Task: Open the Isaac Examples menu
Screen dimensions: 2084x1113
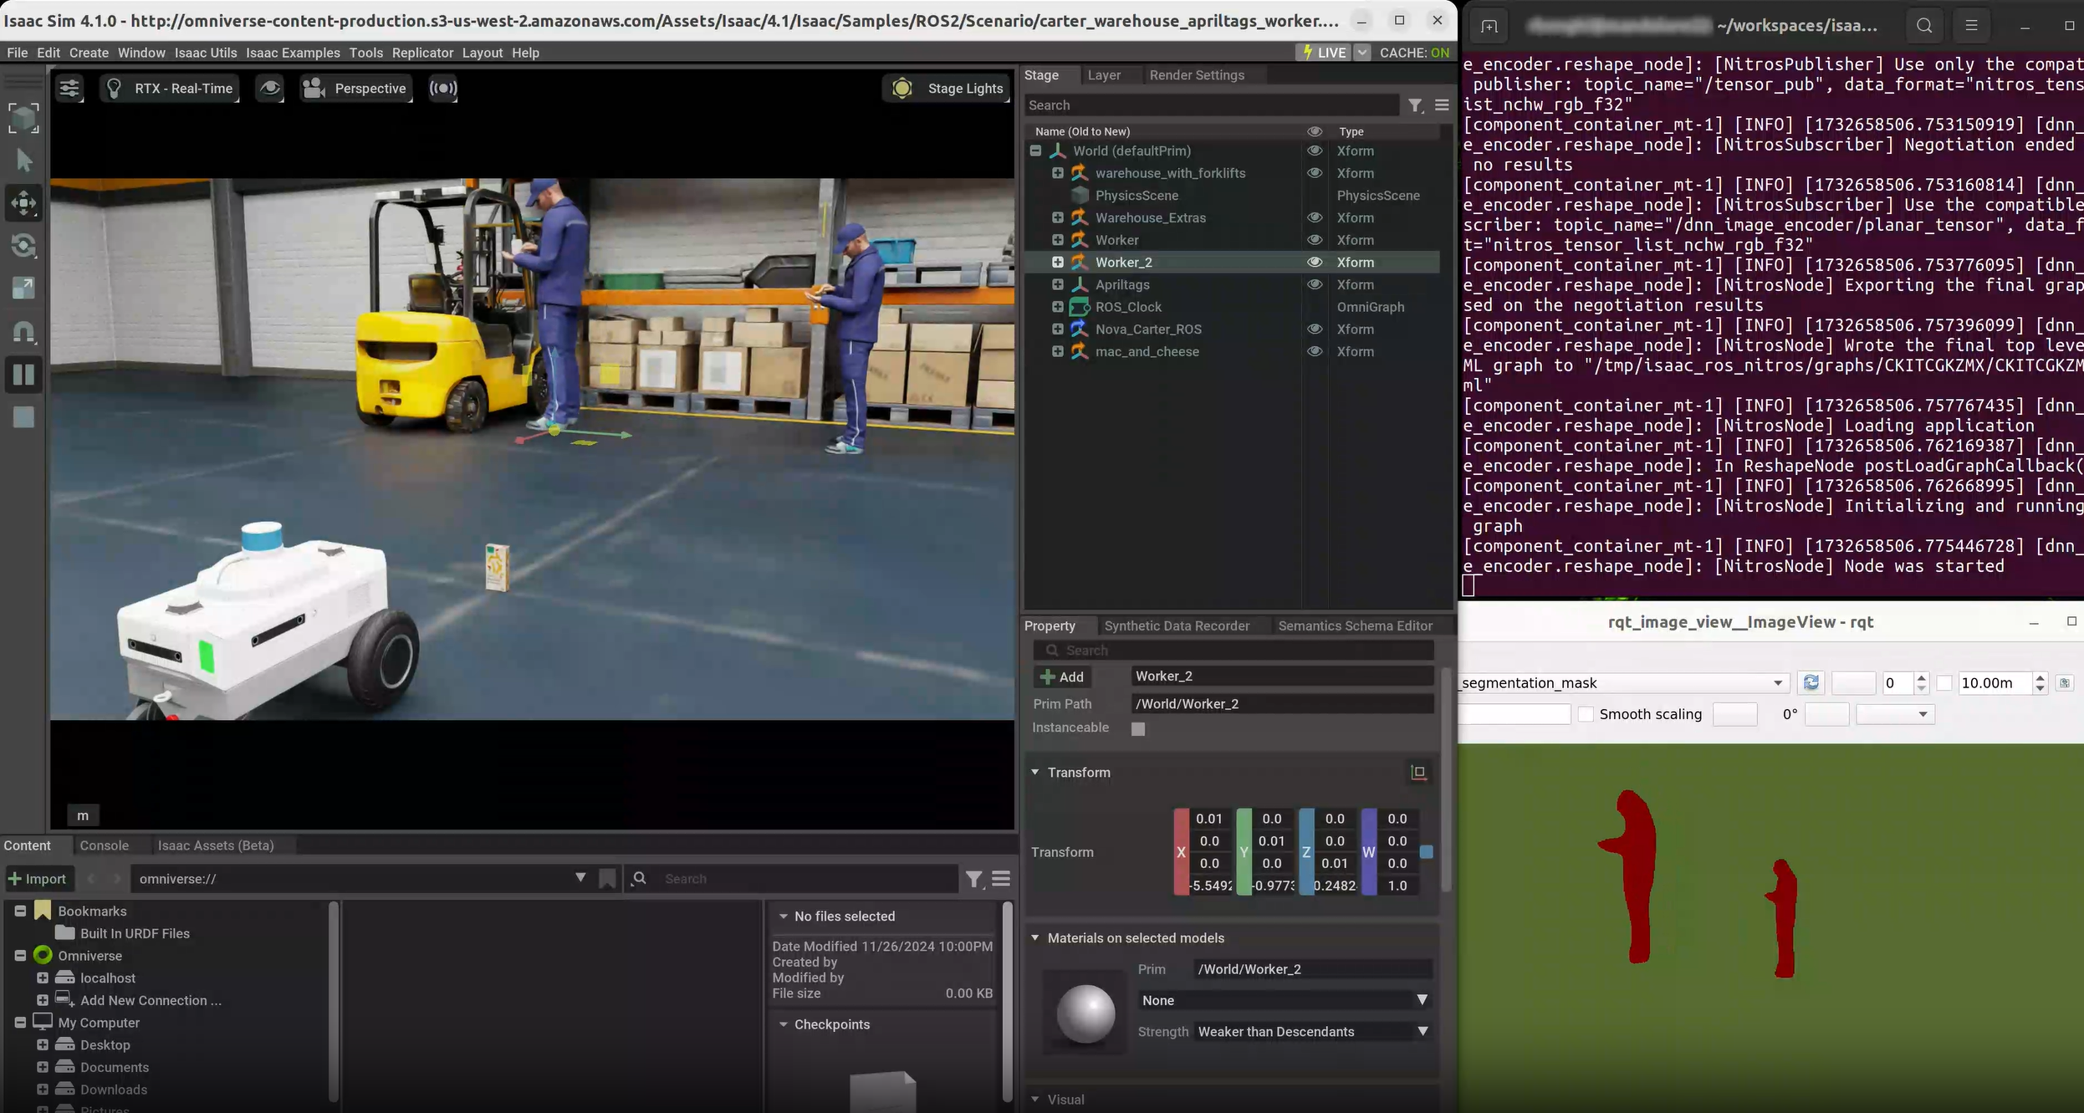Action: click(293, 53)
